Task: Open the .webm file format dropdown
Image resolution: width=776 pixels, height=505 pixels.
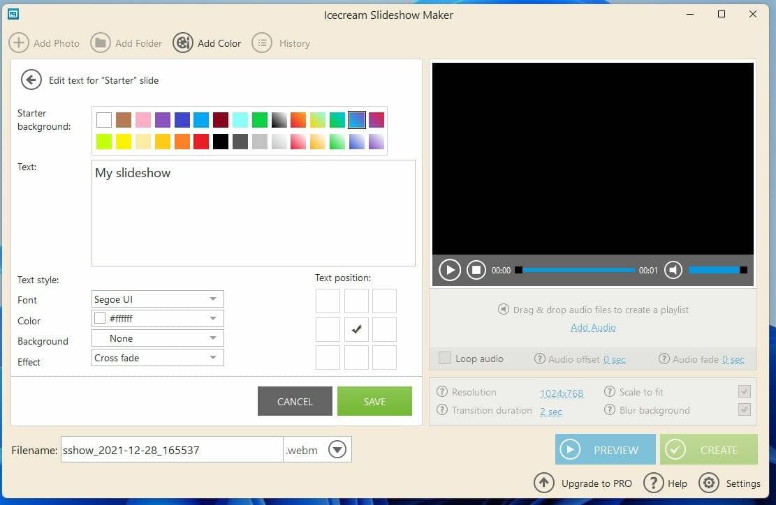Action: tap(337, 450)
